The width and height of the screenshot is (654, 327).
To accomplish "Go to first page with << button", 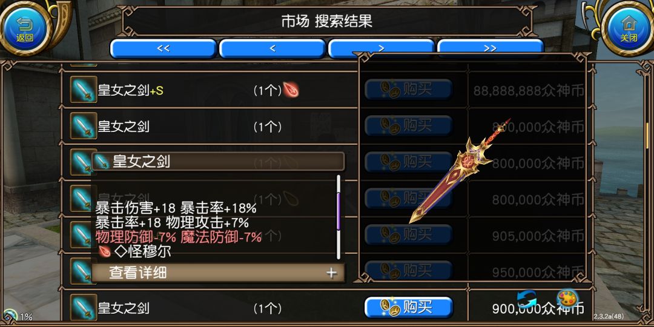I will [x=163, y=48].
